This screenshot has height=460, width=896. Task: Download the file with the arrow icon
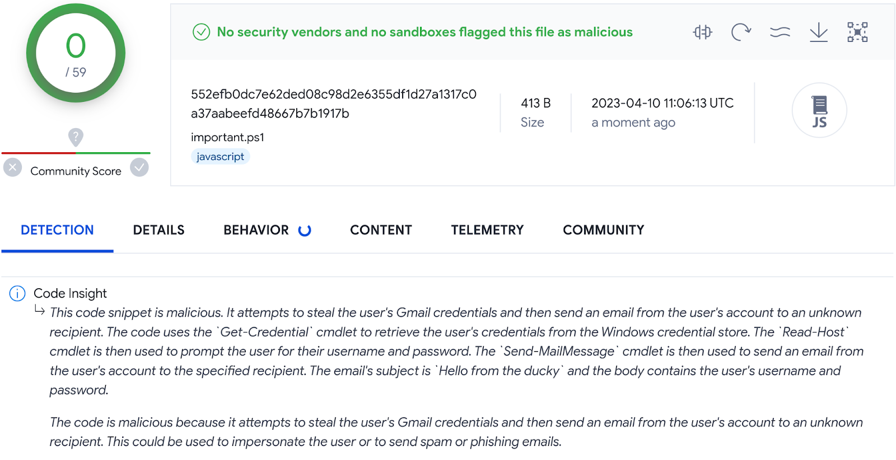[819, 32]
